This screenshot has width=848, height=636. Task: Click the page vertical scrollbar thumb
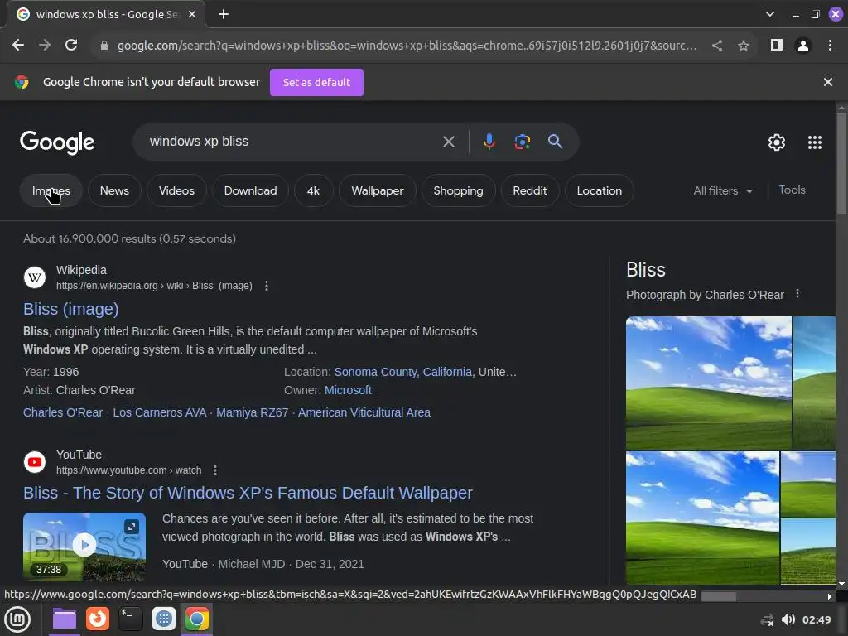tap(841, 163)
